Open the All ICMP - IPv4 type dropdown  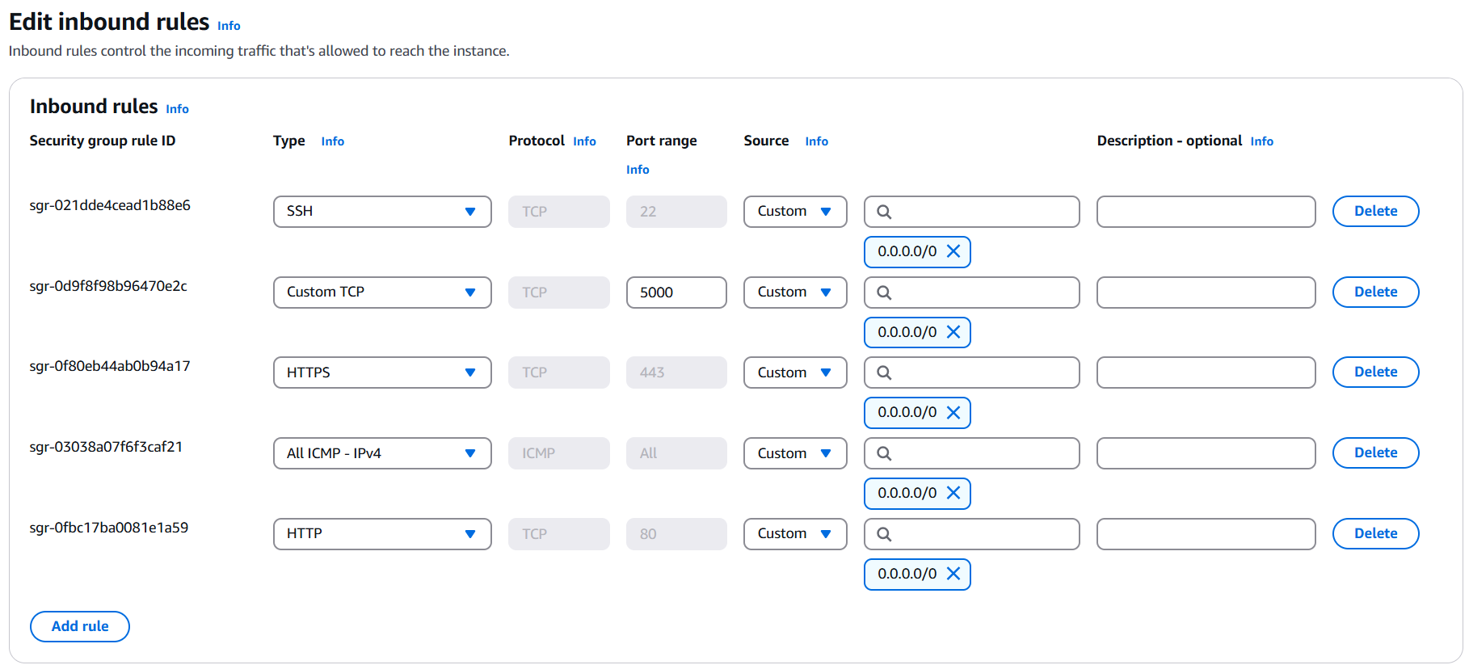tap(382, 453)
